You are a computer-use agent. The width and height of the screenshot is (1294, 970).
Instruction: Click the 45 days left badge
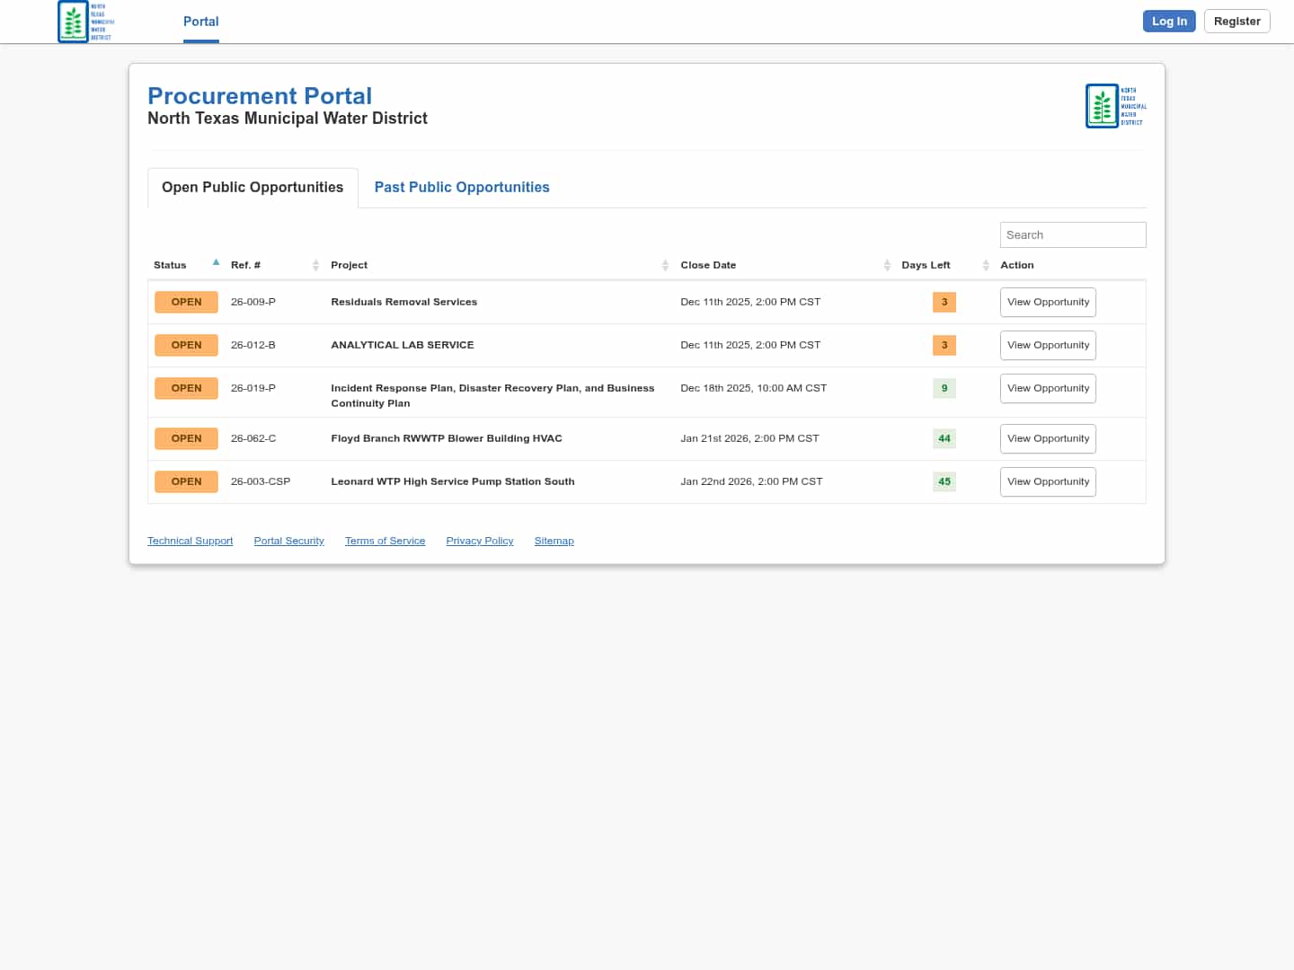944,481
